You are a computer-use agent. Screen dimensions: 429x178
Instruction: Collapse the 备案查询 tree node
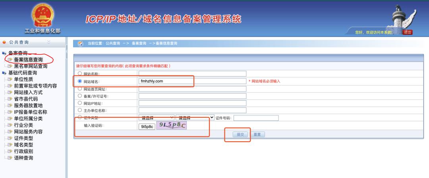click(x=18, y=53)
